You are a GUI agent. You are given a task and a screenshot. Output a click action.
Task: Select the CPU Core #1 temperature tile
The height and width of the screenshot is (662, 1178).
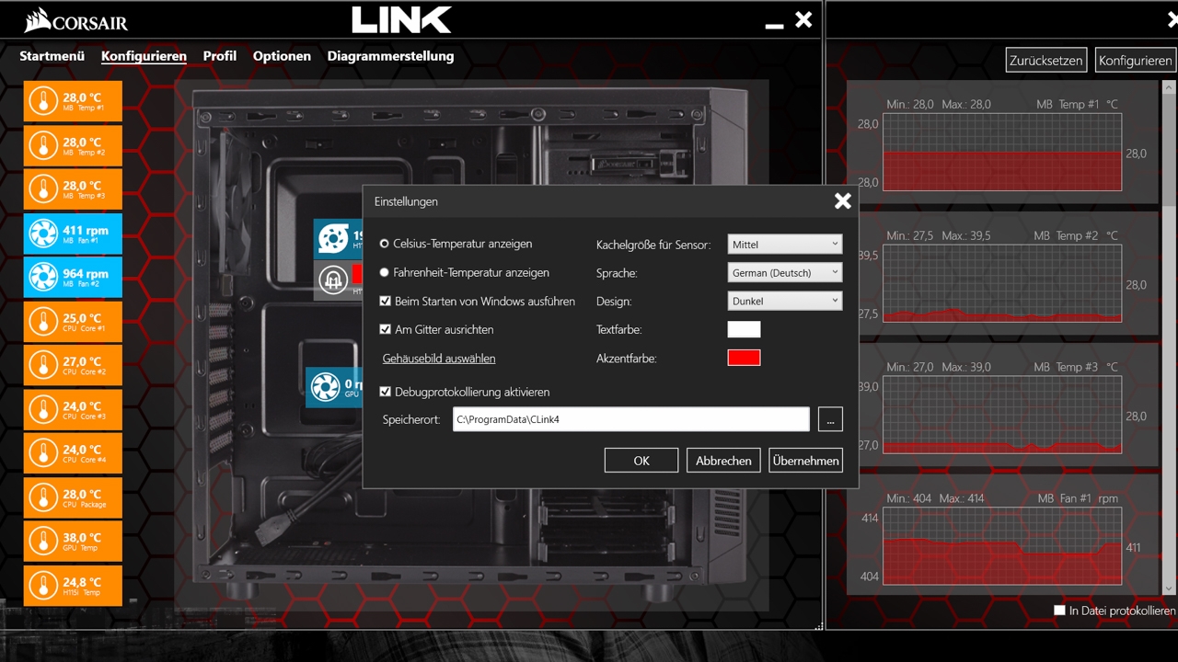[73, 322]
